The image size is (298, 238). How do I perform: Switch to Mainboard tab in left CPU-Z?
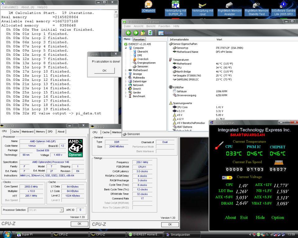[27, 131]
